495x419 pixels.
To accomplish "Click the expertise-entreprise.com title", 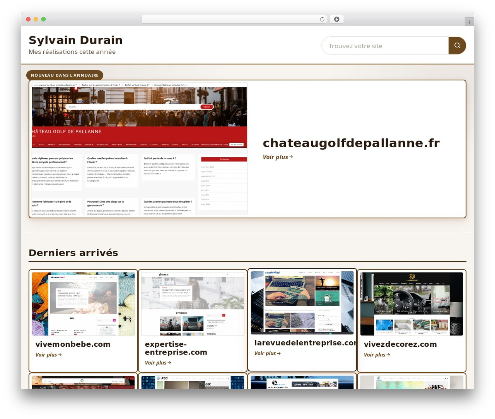I will point(176,348).
